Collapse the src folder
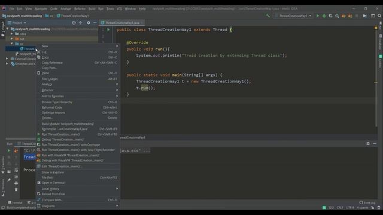 pyautogui.click(x=12, y=44)
